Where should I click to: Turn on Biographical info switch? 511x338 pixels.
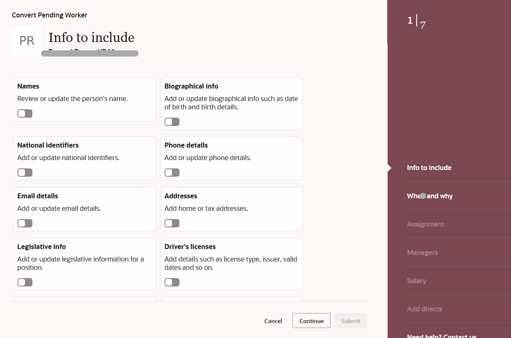(172, 122)
